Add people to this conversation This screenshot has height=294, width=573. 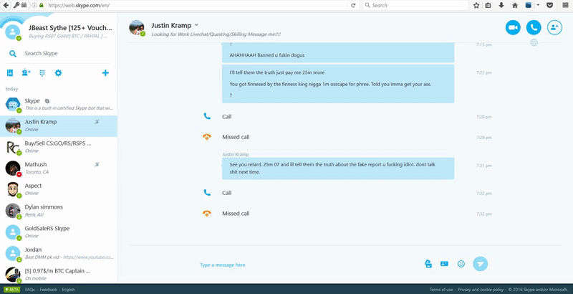pyautogui.click(x=554, y=27)
